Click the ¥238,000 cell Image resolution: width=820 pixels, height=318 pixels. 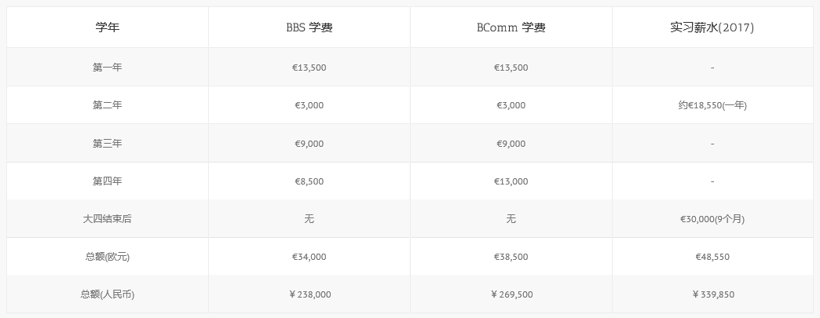click(x=309, y=294)
